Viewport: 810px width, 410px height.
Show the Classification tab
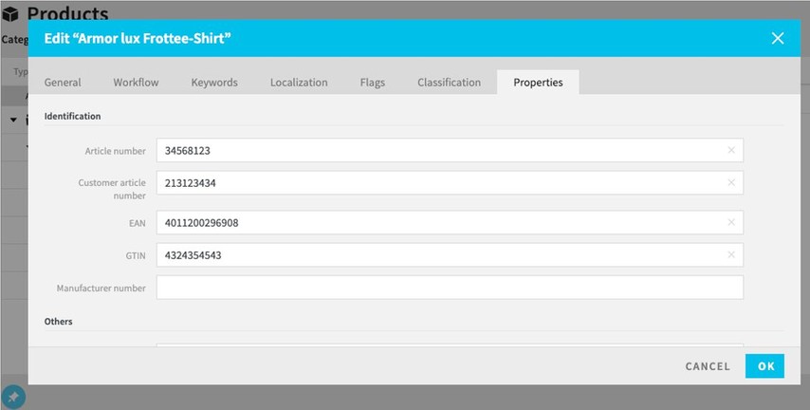point(449,83)
